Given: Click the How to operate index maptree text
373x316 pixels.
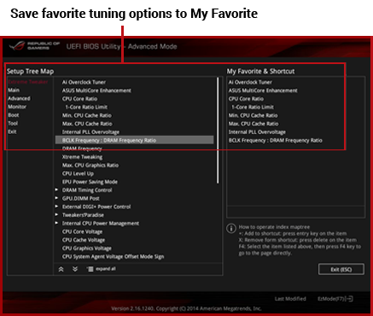Looking at the screenshot, I should click(274, 227).
